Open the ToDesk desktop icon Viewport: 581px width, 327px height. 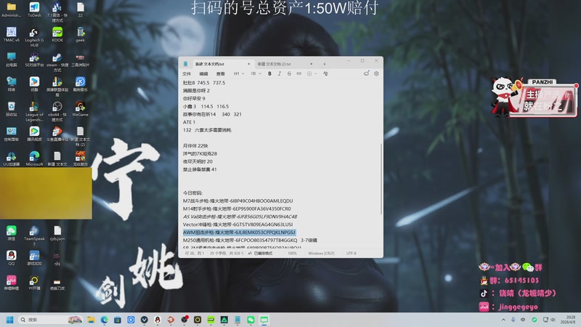(34, 9)
